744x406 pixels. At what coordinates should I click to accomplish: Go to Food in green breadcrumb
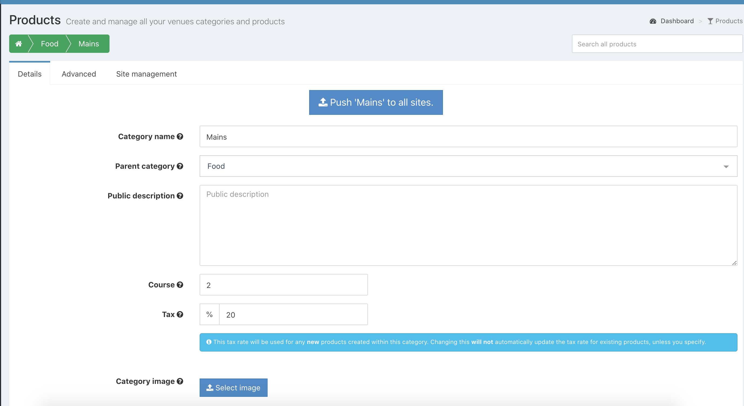click(49, 44)
